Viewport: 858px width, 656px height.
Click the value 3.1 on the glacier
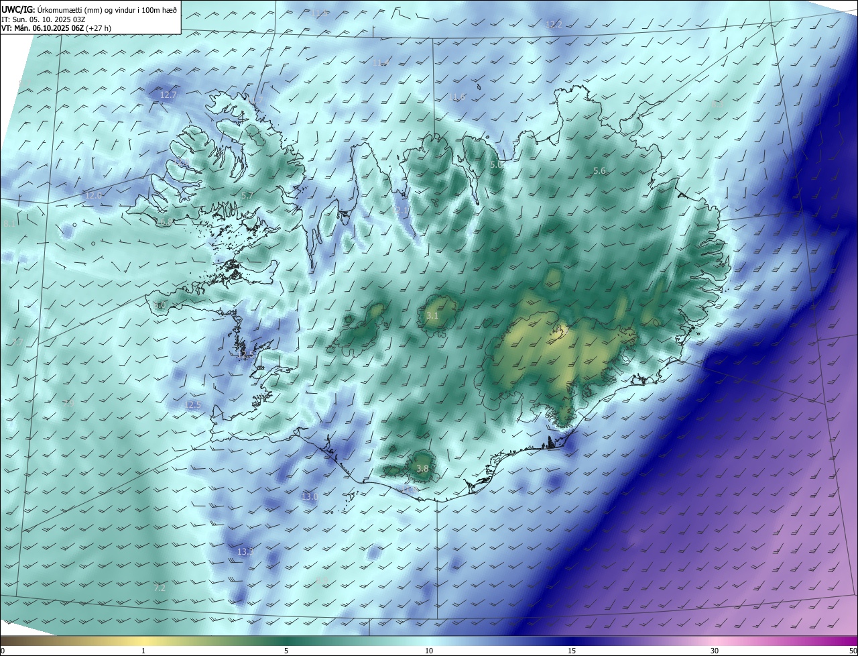[432, 316]
